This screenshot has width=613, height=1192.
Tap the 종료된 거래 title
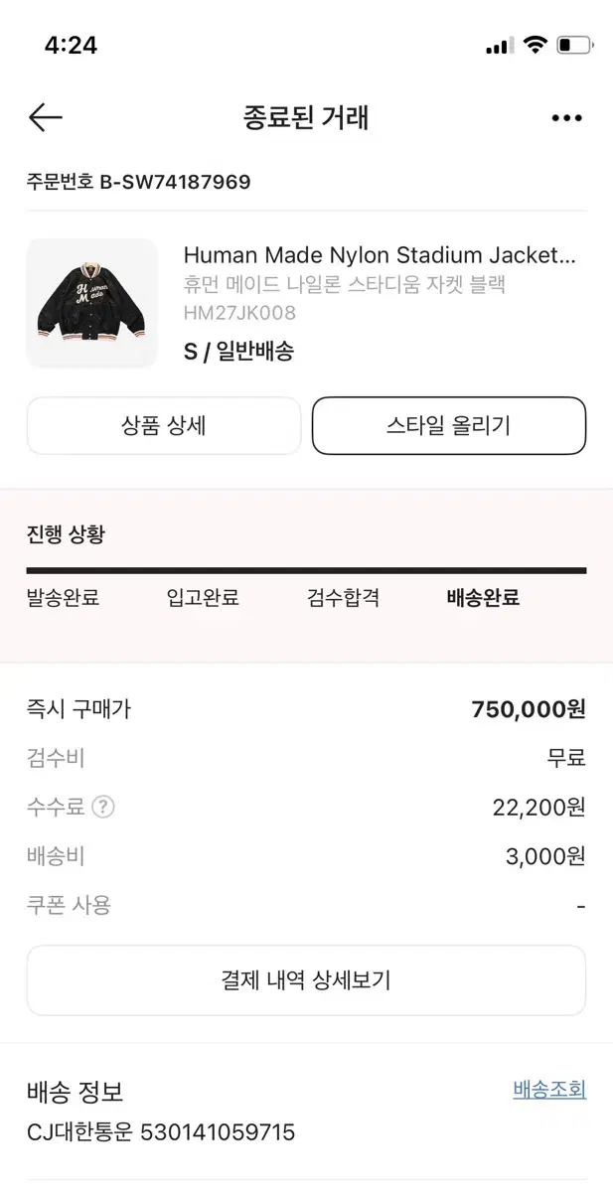(306, 117)
